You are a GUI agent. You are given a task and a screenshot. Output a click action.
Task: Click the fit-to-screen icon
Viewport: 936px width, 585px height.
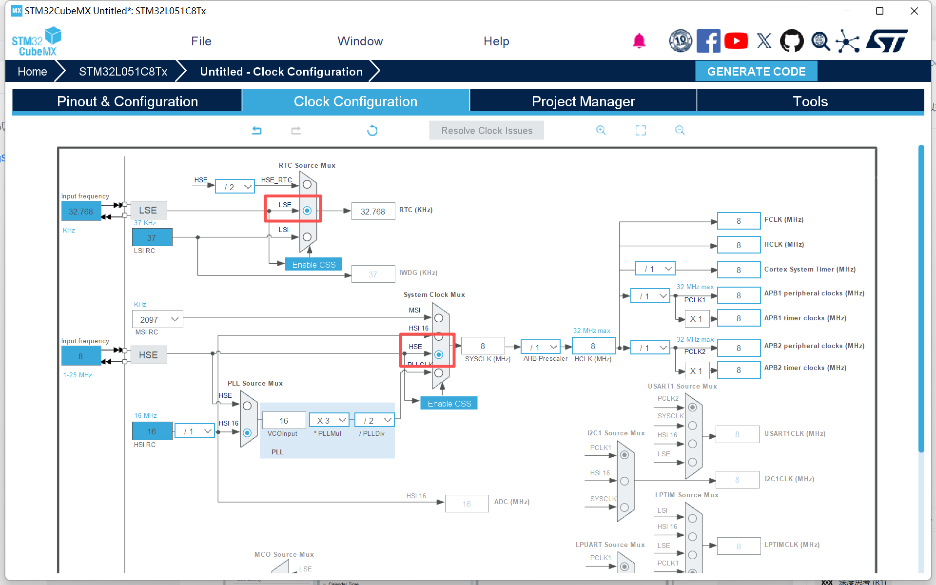click(641, 130)
